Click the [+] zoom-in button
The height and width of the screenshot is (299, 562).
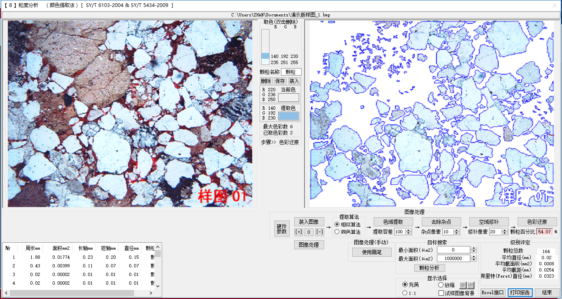299,232
